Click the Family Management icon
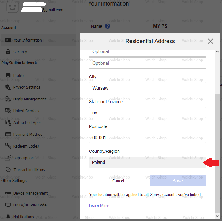This screenshot has height=221, width=222. (8, 99)
